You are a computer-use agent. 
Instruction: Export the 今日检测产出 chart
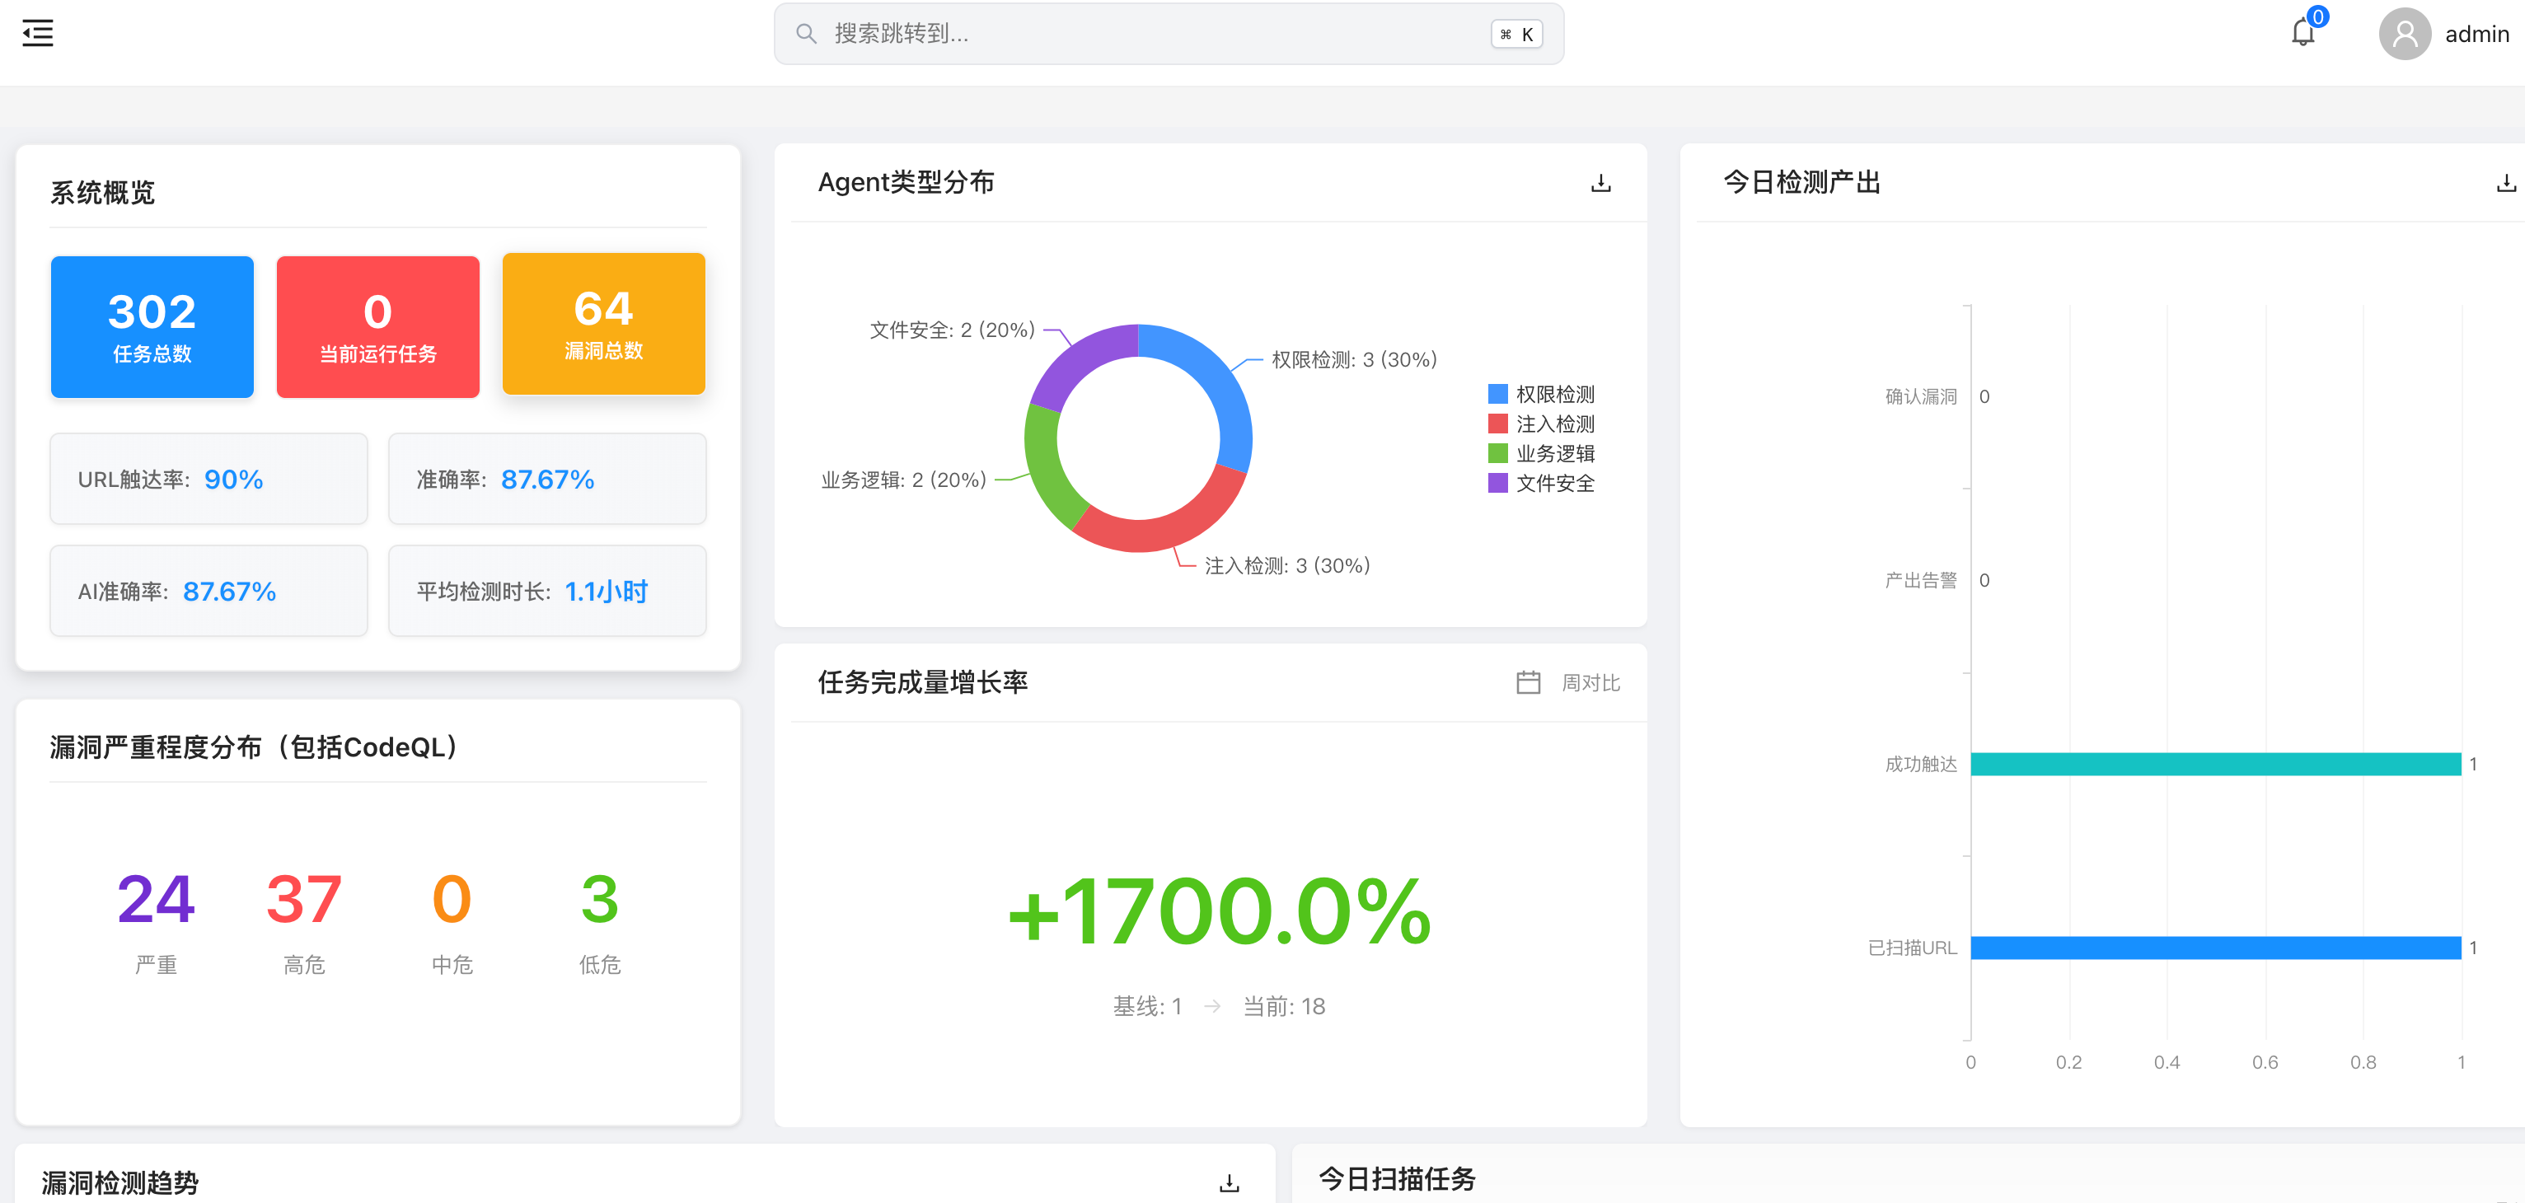2506,182
